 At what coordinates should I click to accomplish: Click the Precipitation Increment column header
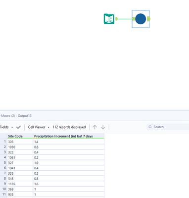pos(69,136)
